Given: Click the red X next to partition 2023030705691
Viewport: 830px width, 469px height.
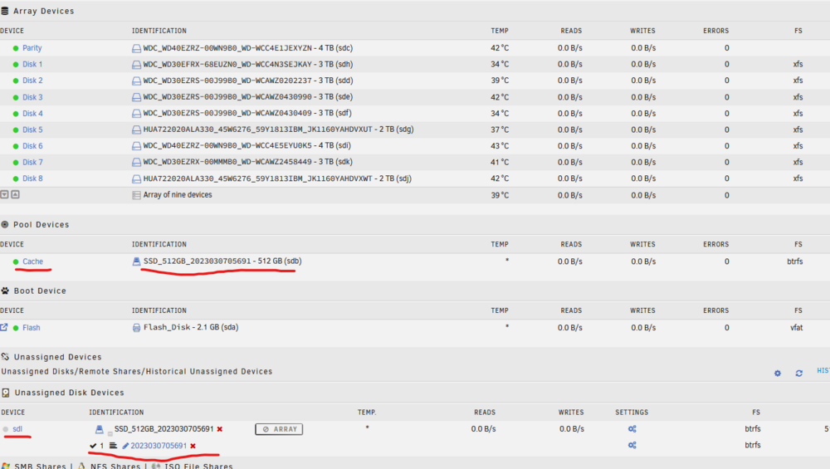Looking at the screenshot, I should (193, 446).
